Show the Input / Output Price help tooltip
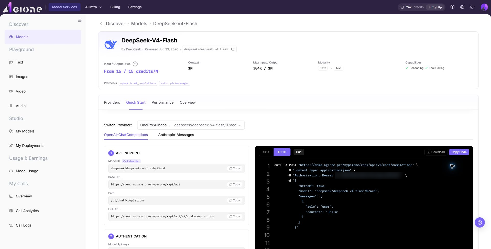Image resolution: width=491 pixels, height=249 pixels. 135,64
